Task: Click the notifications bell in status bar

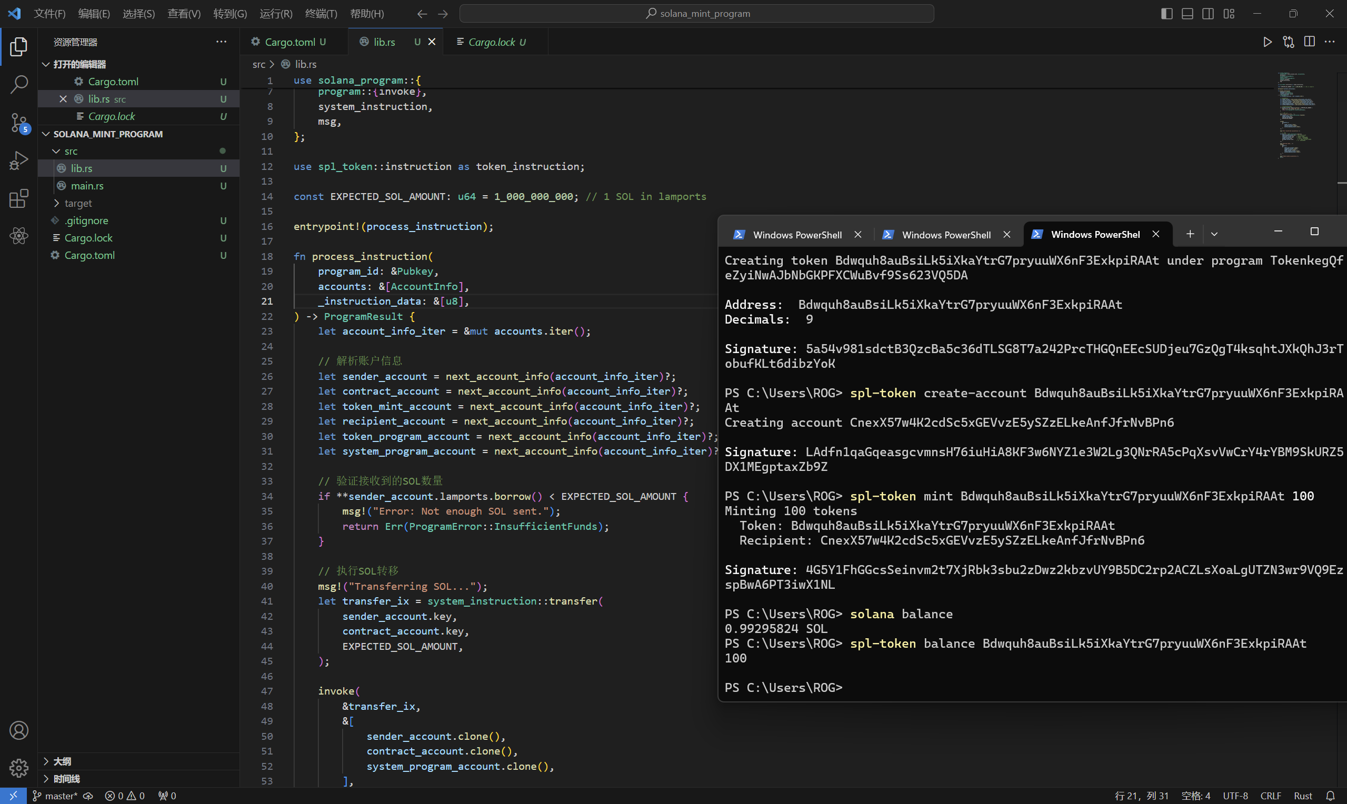Action: pos(1330,796)
